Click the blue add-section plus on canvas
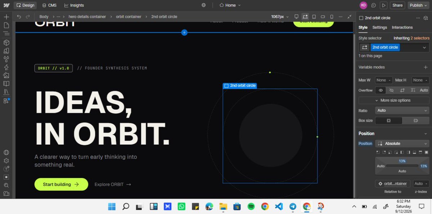 coord(184,32)
